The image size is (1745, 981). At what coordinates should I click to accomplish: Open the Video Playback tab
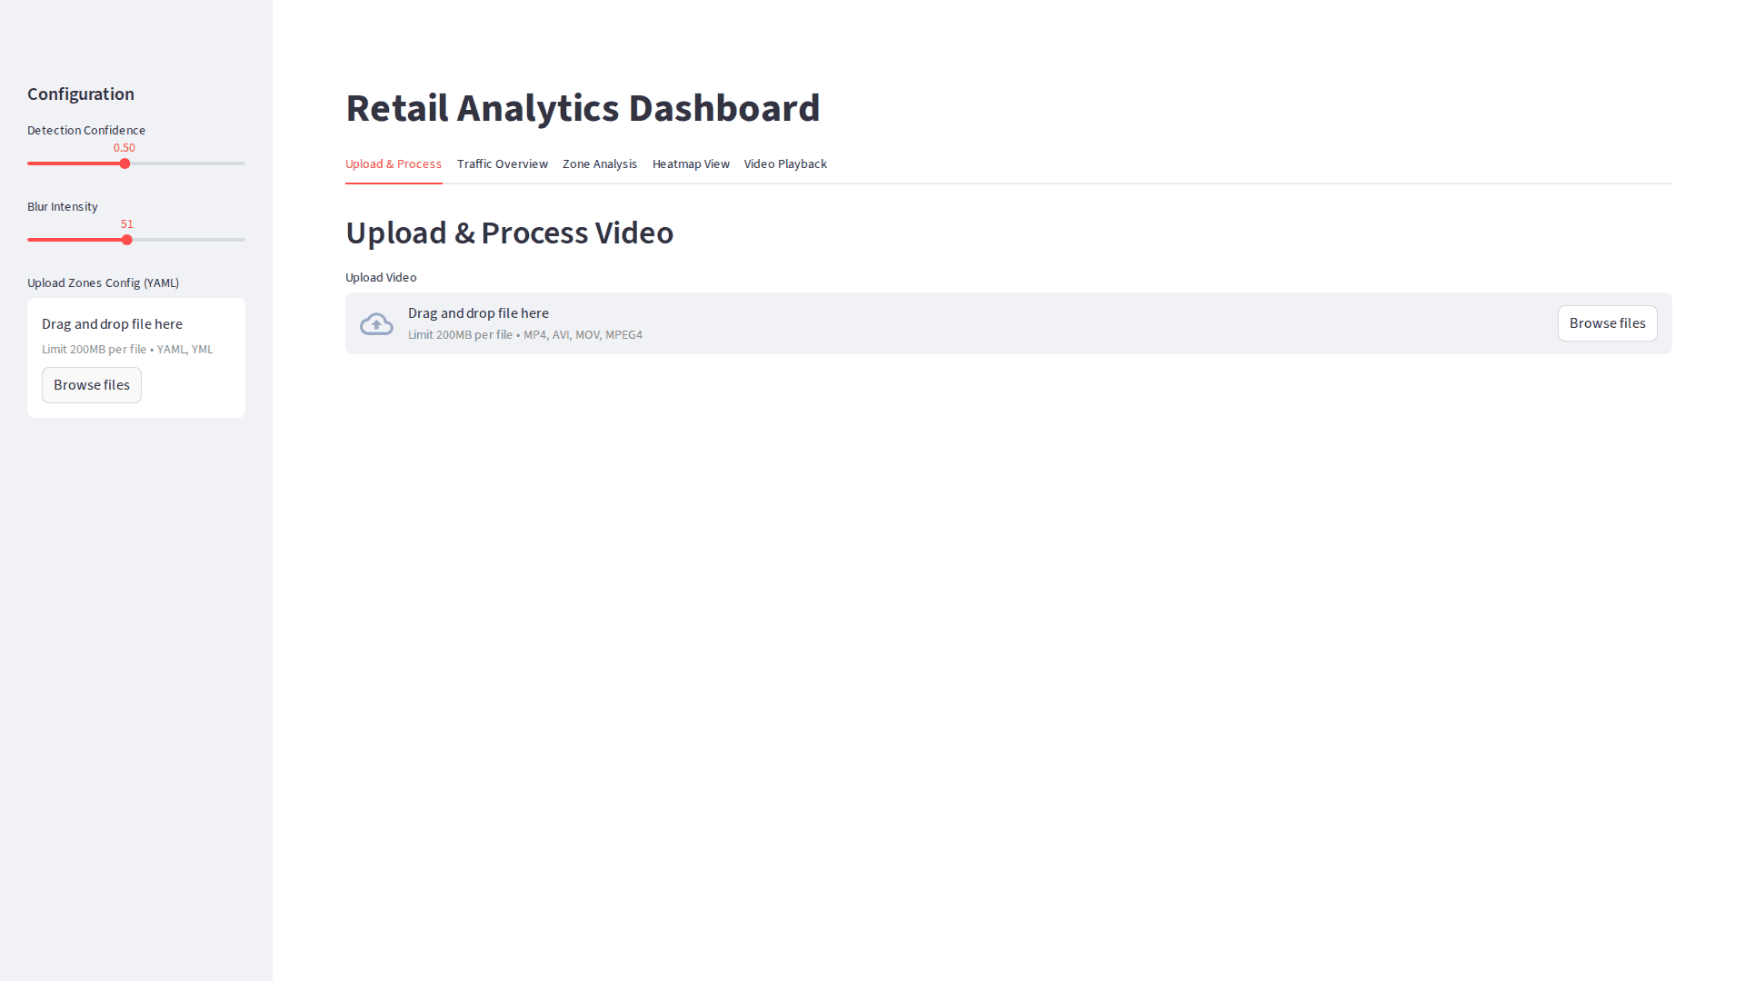785,163
